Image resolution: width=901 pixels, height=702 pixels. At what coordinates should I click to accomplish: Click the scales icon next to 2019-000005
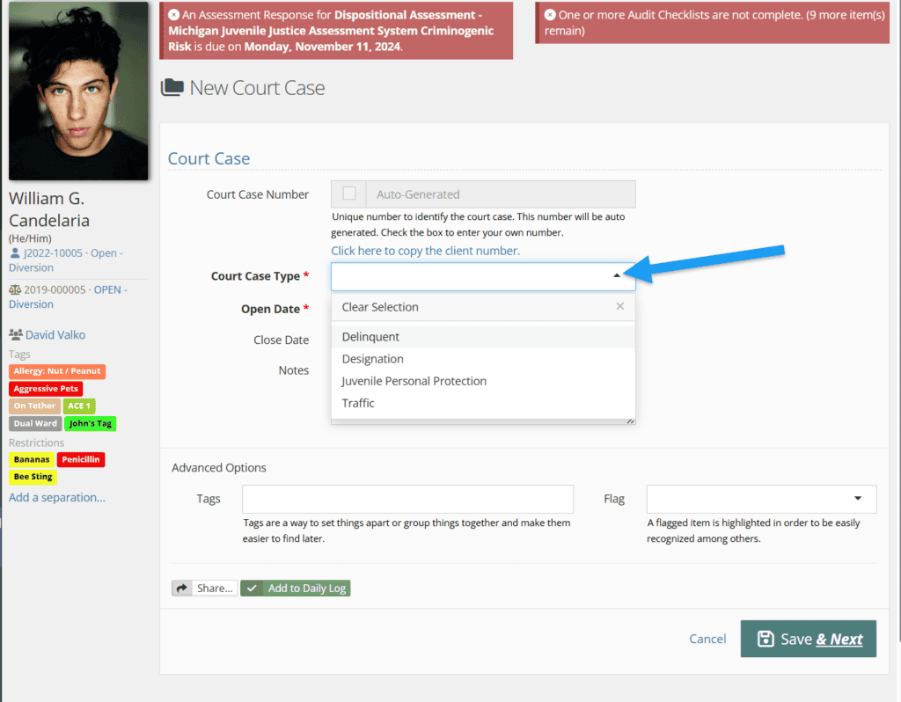pos(14,289)
